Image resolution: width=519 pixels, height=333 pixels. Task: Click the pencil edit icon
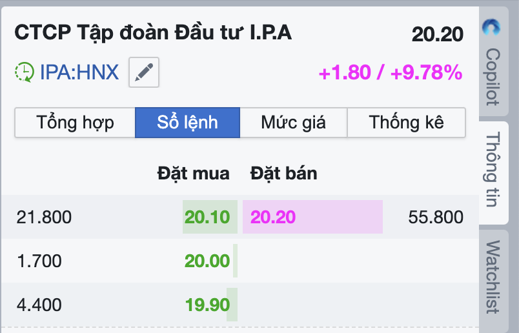(144, 72)
